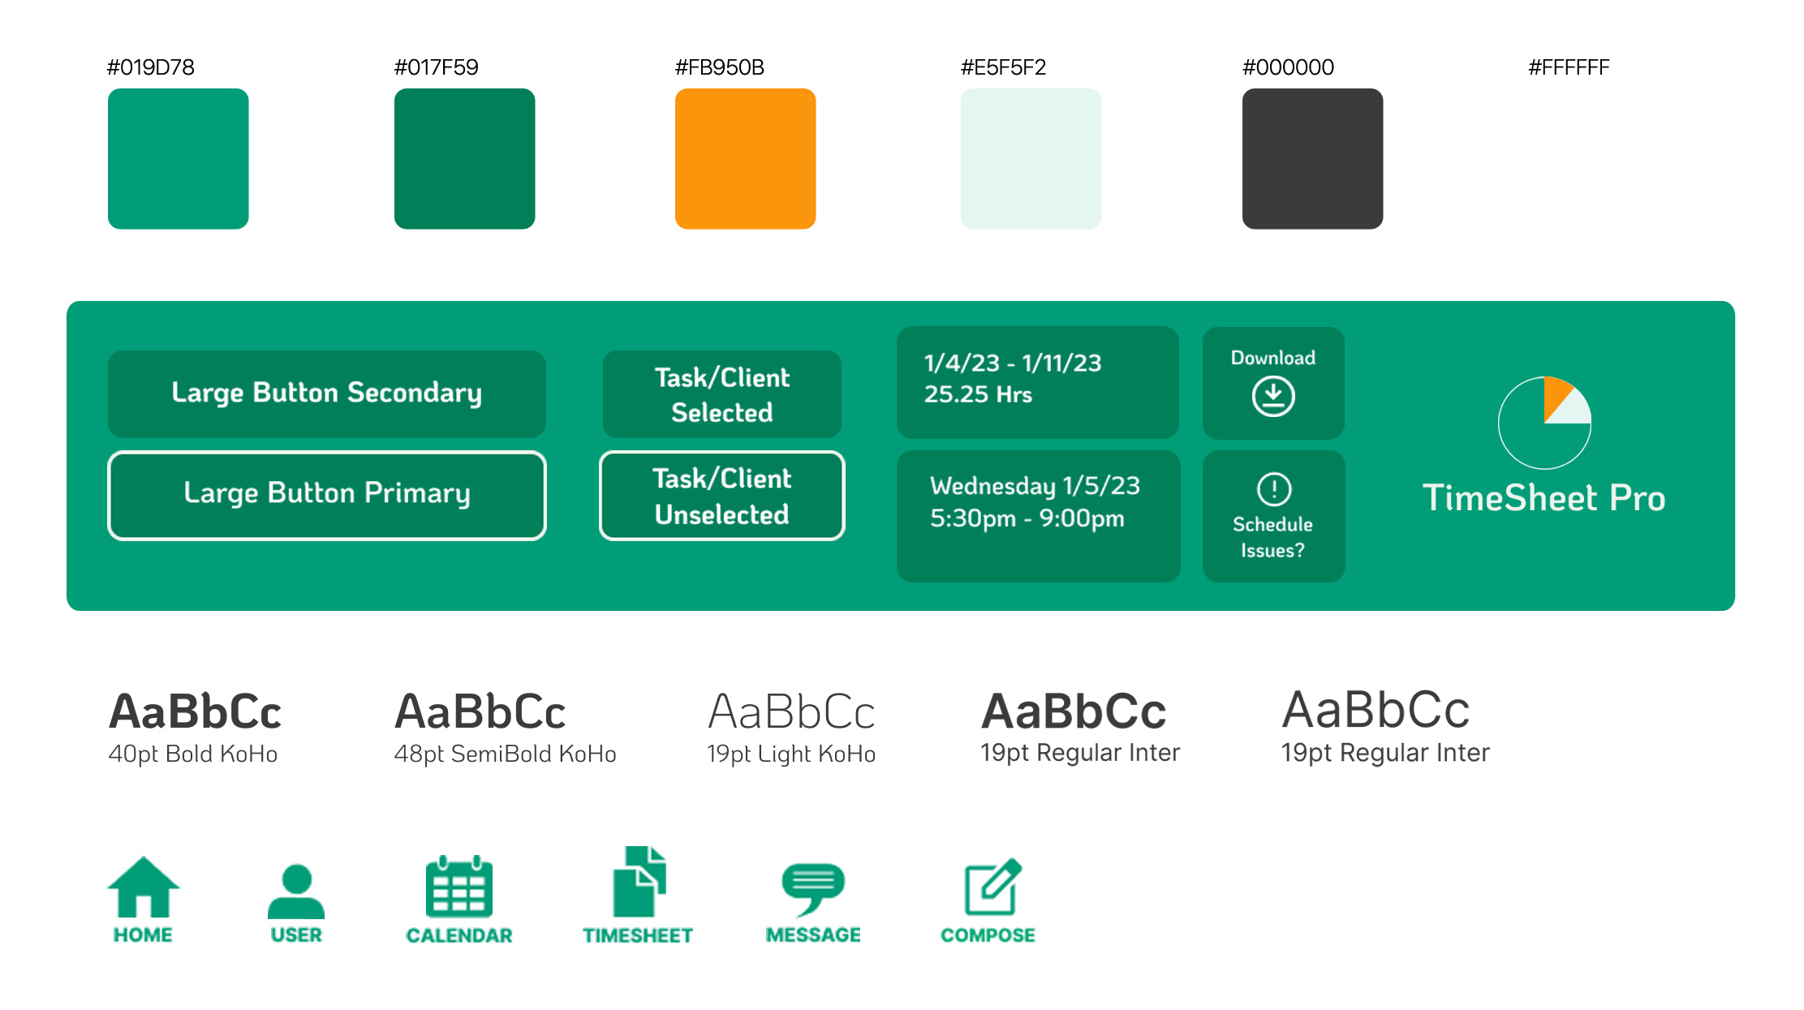
Task: Click the 40pt Bold KoHo label
Action: tap(193, 754)
